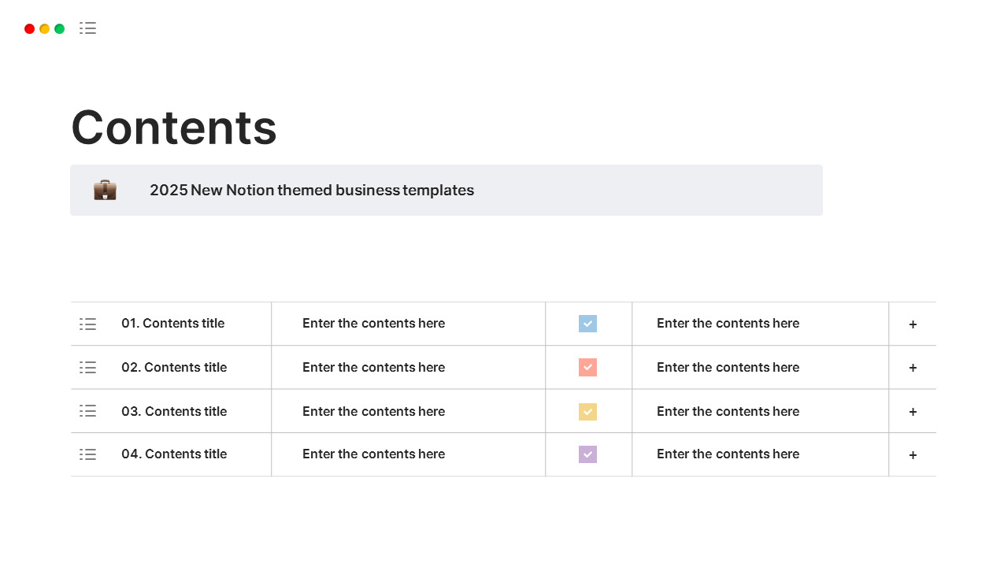Screen dimensions: 1008x567
Task: Click the Contents page heading
Action: tap(174, 127)
